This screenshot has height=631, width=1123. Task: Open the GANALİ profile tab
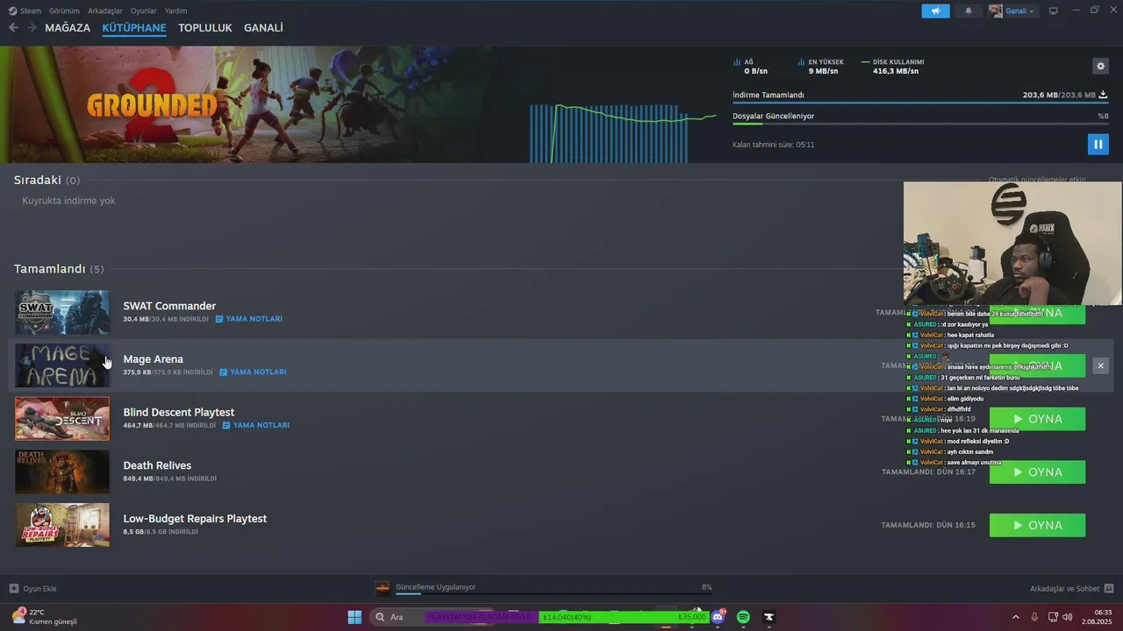coord(263,28)
